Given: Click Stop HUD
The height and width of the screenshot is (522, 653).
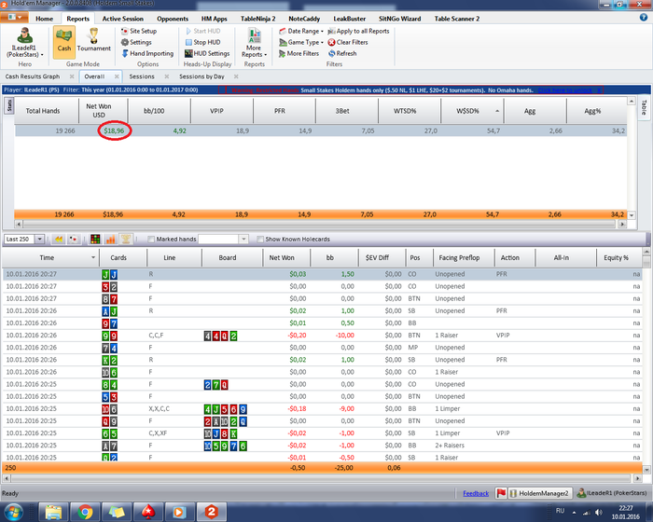Looking at the screenshot, I should (202, 42).
